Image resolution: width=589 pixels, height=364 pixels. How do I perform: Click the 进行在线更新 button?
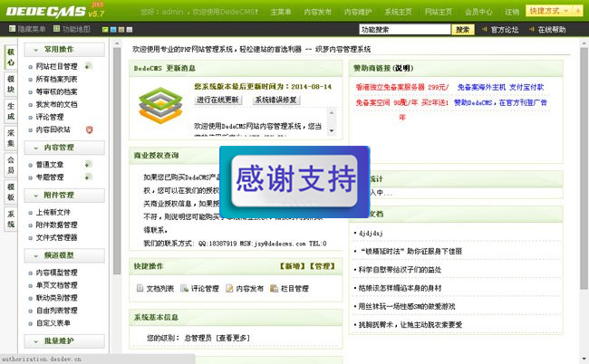217,100
